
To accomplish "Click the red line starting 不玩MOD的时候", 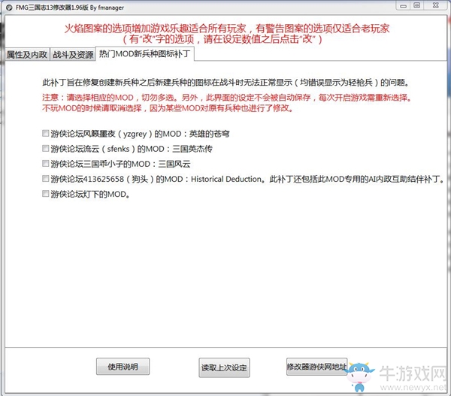I will (168, 108).
